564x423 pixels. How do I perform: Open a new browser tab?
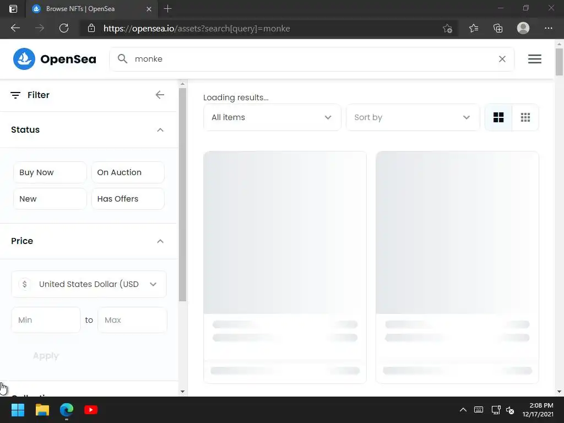(x=167, y=9)
